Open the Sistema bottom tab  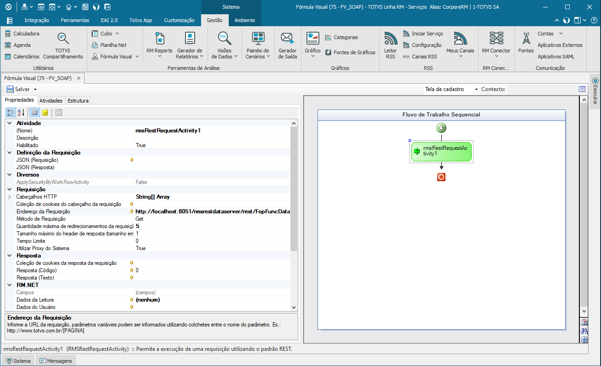click(18, 361)
